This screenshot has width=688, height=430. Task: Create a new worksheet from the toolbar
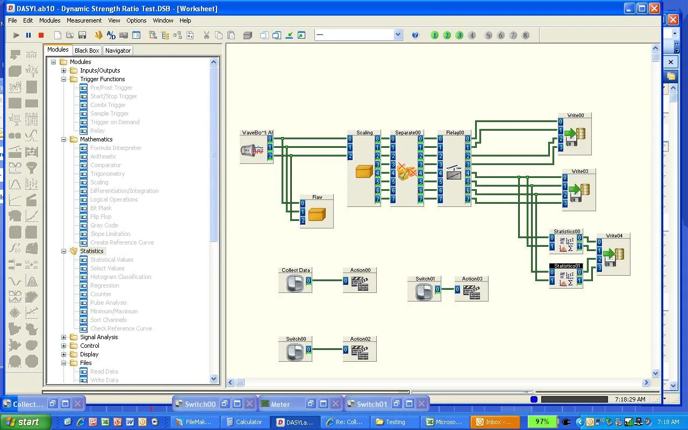point(58,35)
